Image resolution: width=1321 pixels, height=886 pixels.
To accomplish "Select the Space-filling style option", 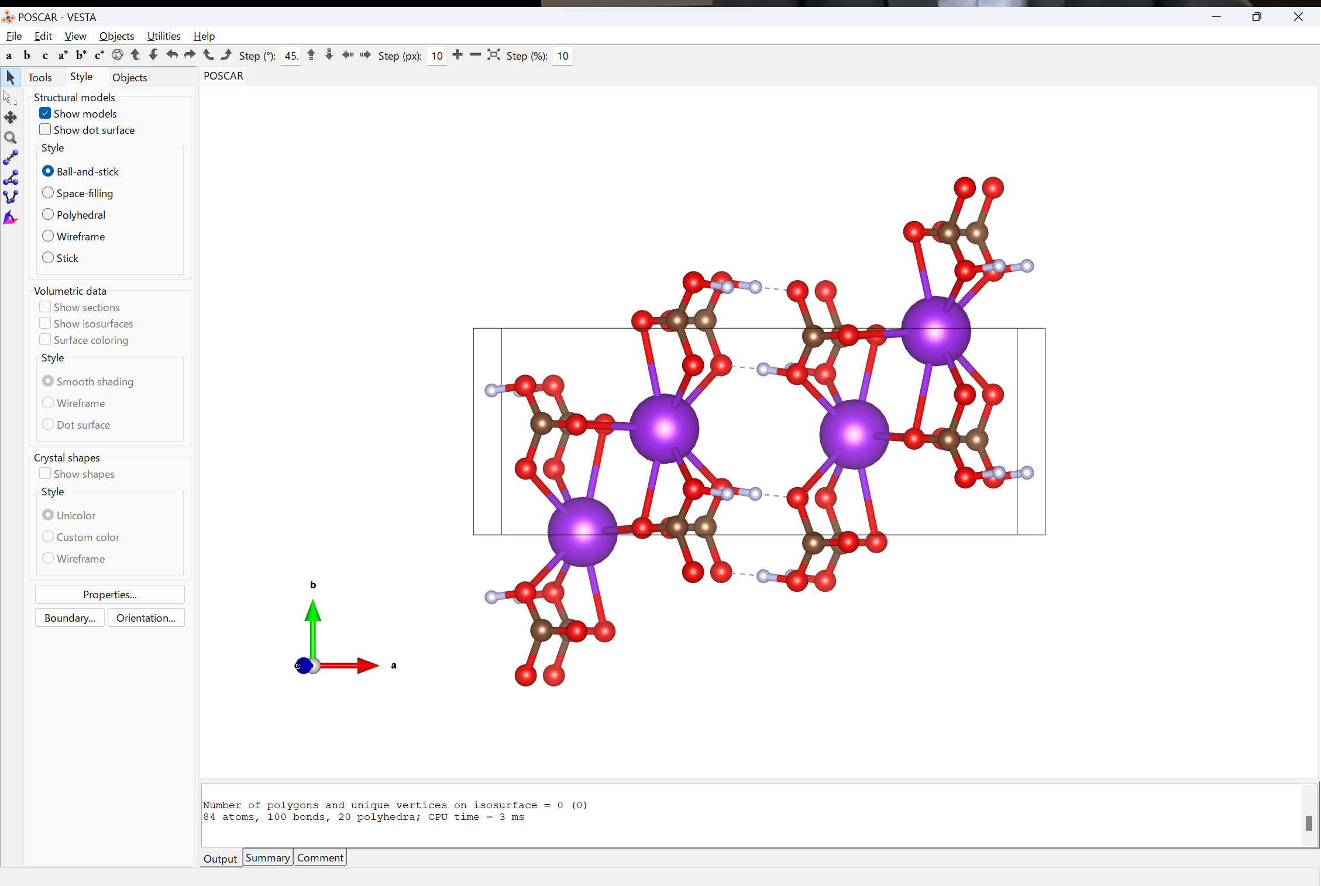I will coord(48,193).
